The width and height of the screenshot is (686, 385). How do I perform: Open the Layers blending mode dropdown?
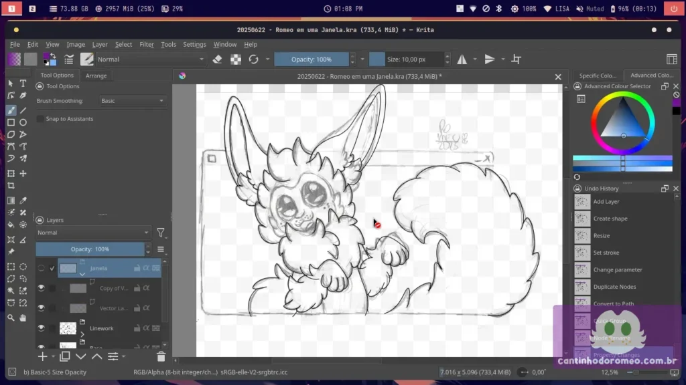point(92,233)
